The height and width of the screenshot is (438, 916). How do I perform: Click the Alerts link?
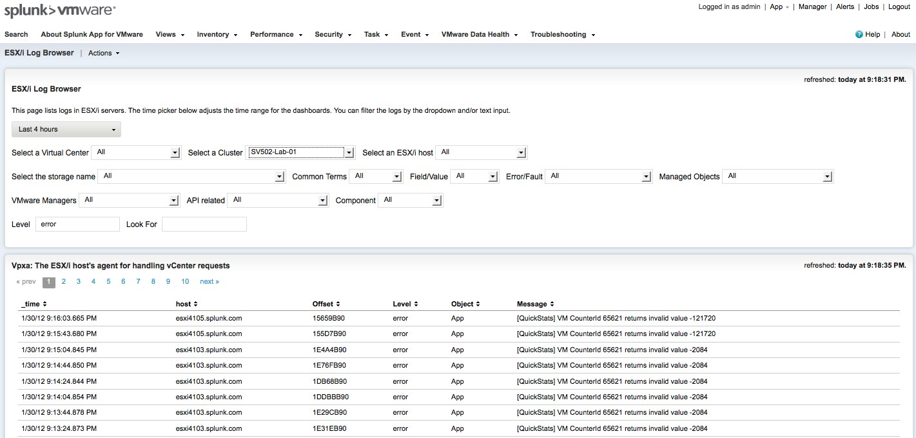[845, 6]
